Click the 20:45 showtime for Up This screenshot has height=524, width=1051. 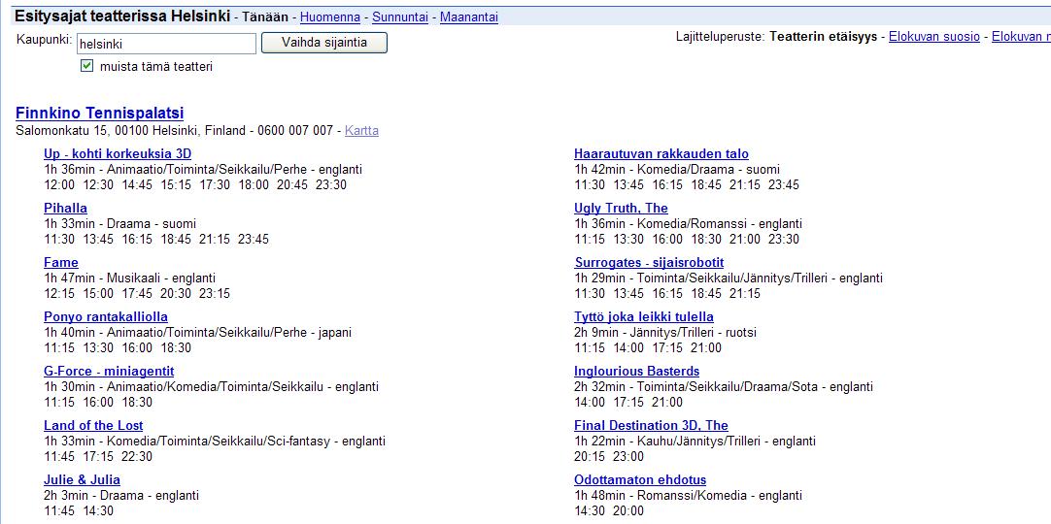291,184
